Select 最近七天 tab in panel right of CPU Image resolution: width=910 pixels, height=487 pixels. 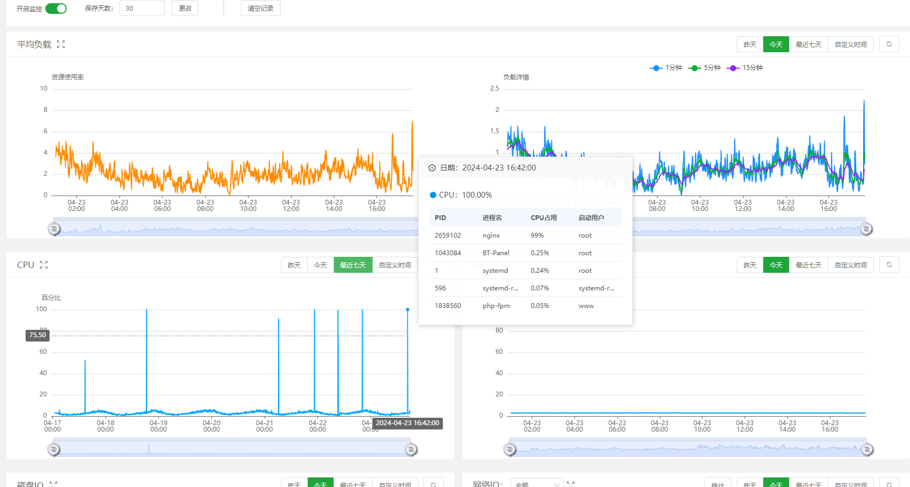[809, 265]
